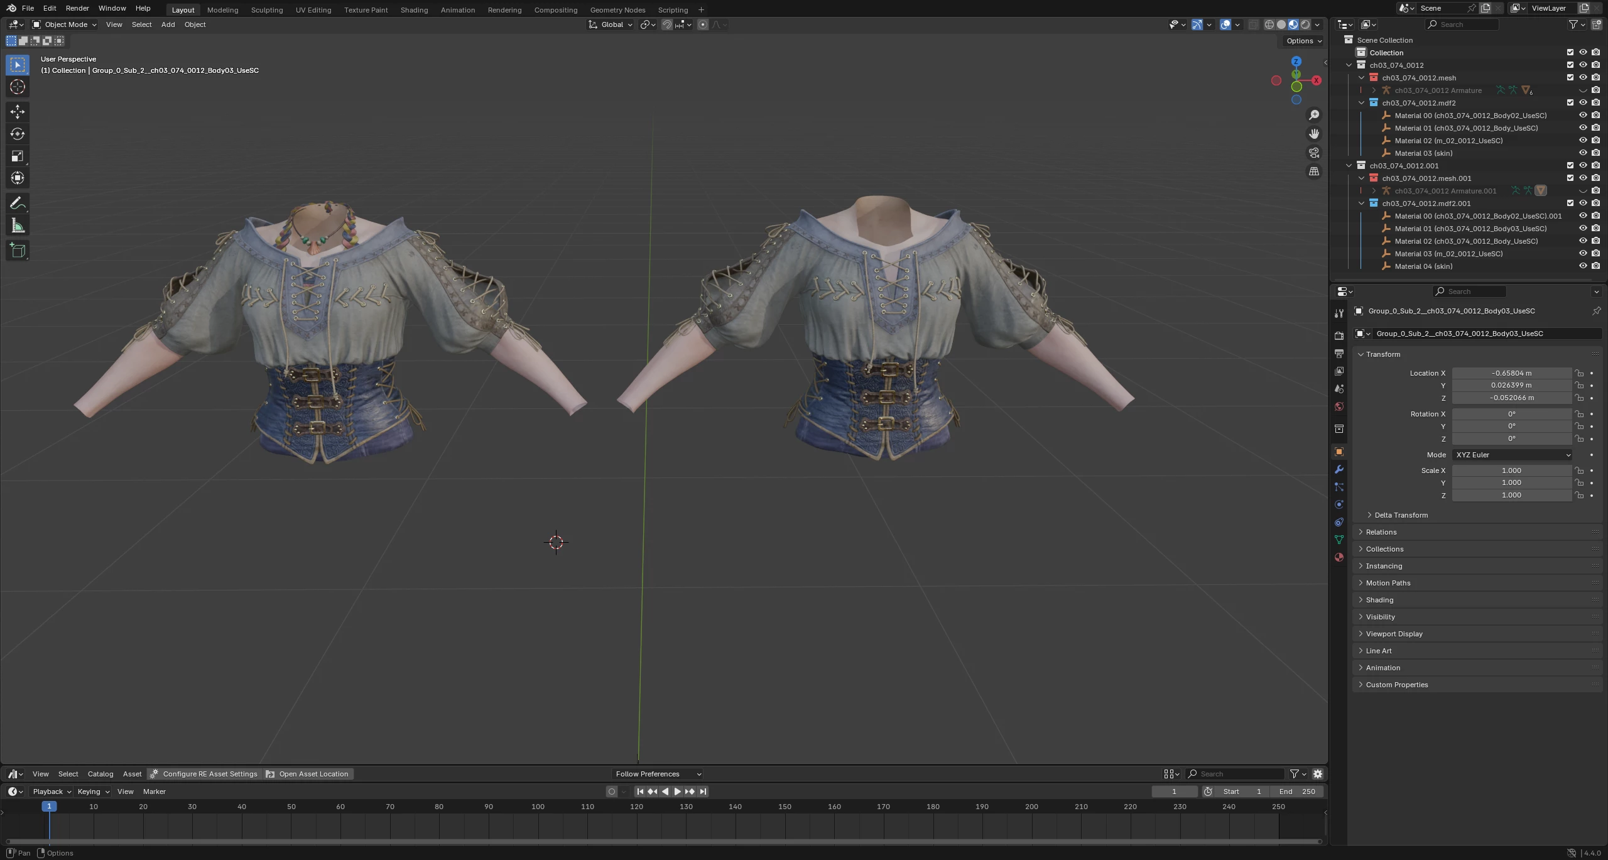This screenshot has width=1608, height=860.
Task: Open rotation Mode XYZ Euler dropdown
Action: (1512, 455)
